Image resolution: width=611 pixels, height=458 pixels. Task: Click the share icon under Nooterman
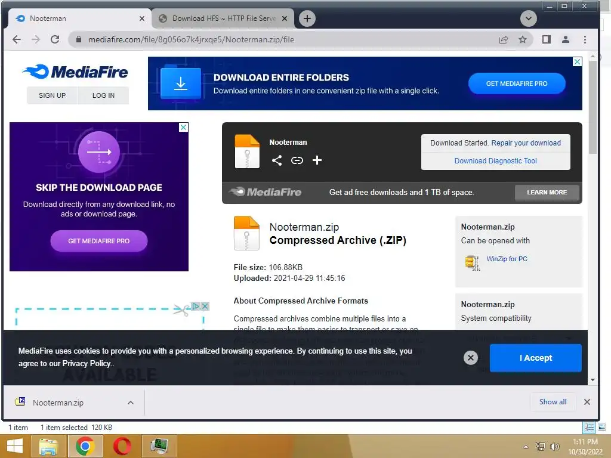277,160
